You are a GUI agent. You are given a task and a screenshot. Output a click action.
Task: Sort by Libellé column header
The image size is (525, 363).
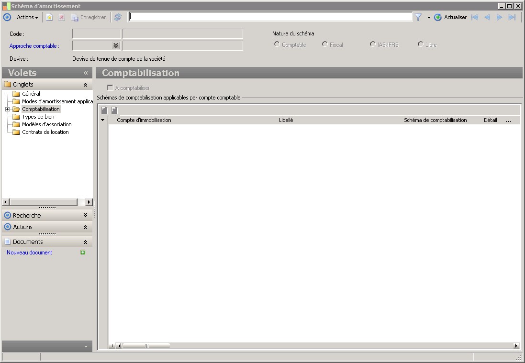click(286, 120)
